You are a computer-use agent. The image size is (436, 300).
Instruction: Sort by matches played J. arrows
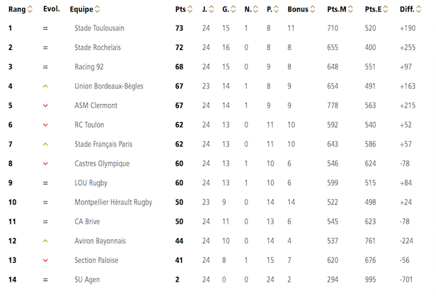212,9
